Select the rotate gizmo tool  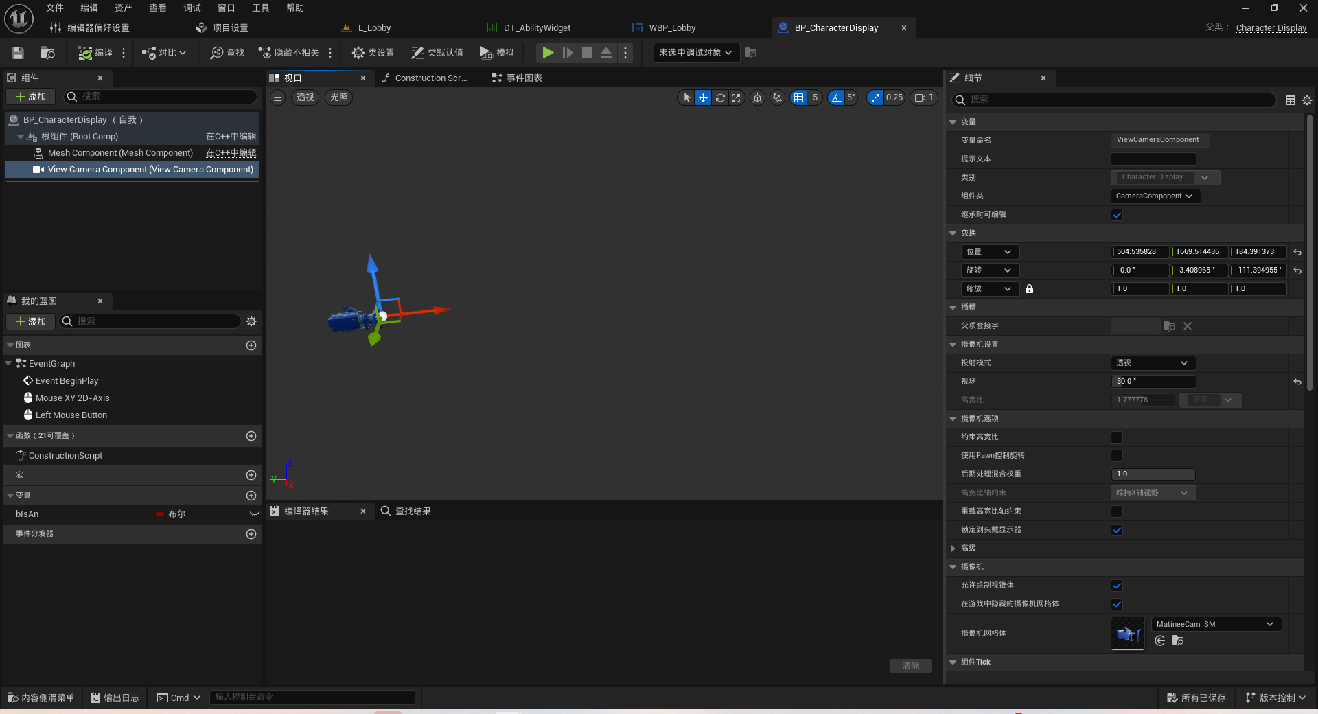tap(720, 97)
